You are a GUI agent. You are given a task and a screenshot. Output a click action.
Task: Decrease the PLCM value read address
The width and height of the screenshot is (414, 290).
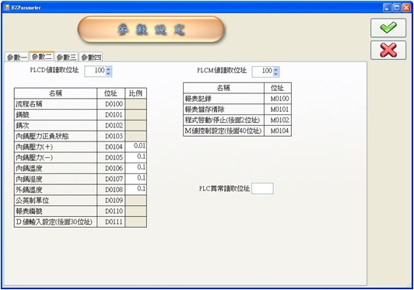point(276,74)
